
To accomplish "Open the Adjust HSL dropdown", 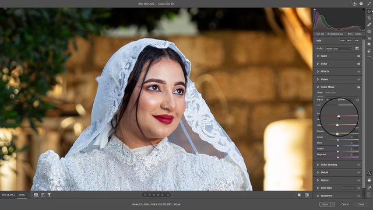I will point(340,100).
